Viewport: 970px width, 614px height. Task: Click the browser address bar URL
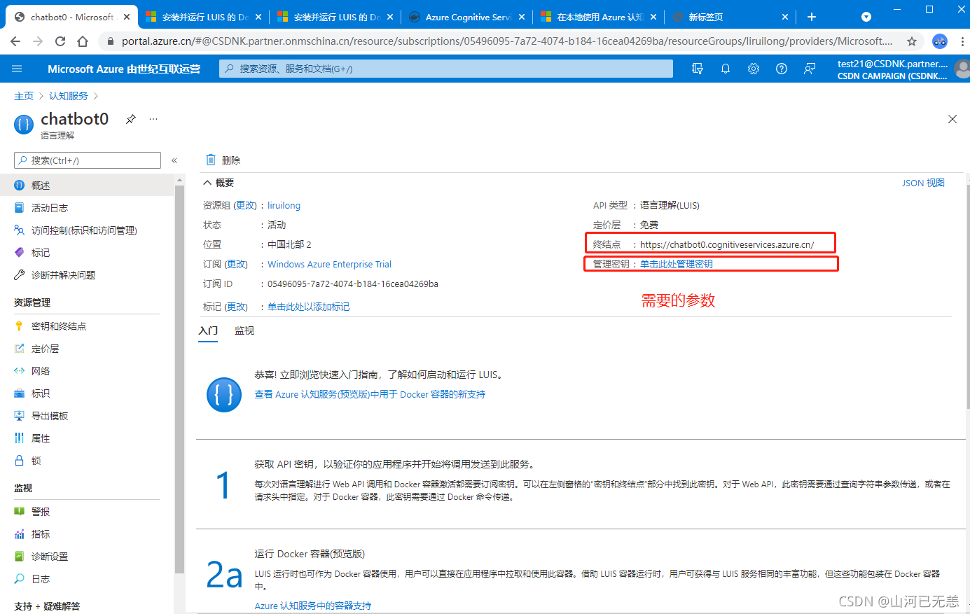tap(507, 41)
